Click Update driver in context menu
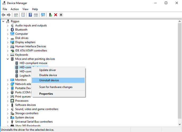The image size is (182, 132). coord(47,70)
